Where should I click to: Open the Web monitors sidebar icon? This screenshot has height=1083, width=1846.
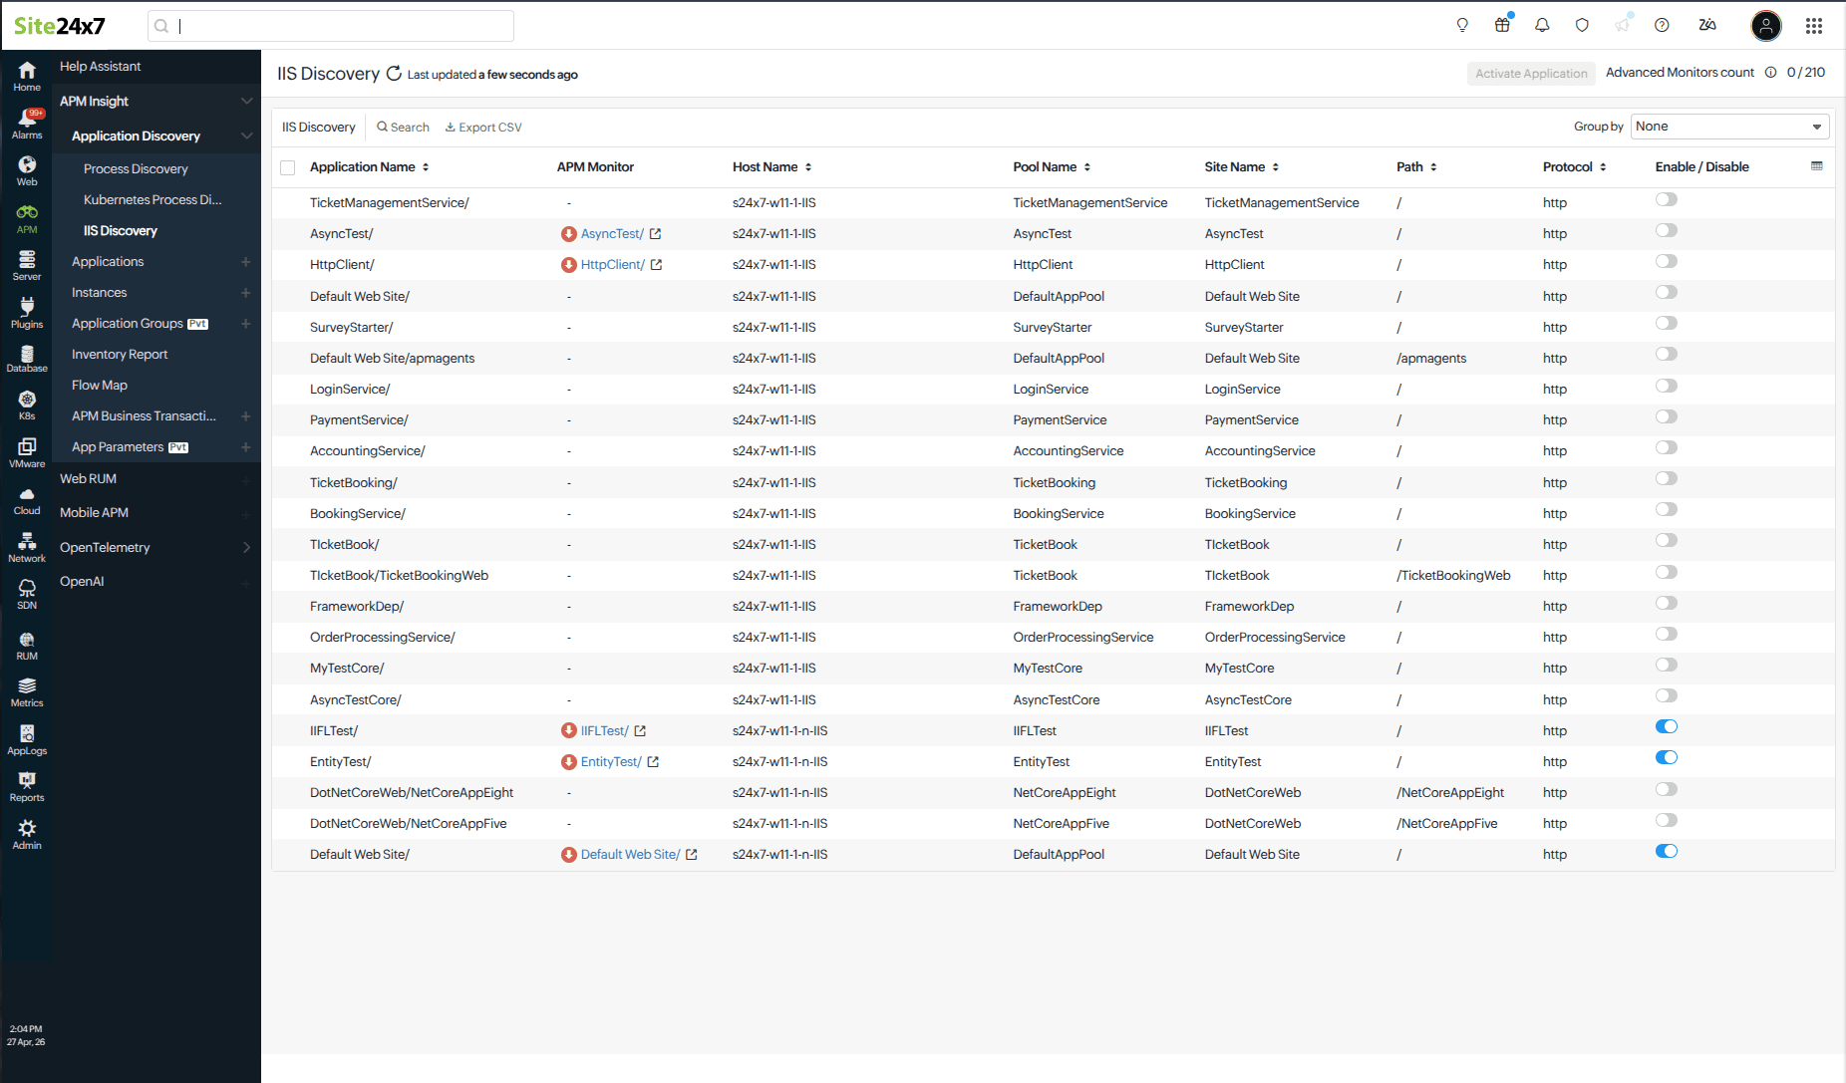tap(27, 170)
